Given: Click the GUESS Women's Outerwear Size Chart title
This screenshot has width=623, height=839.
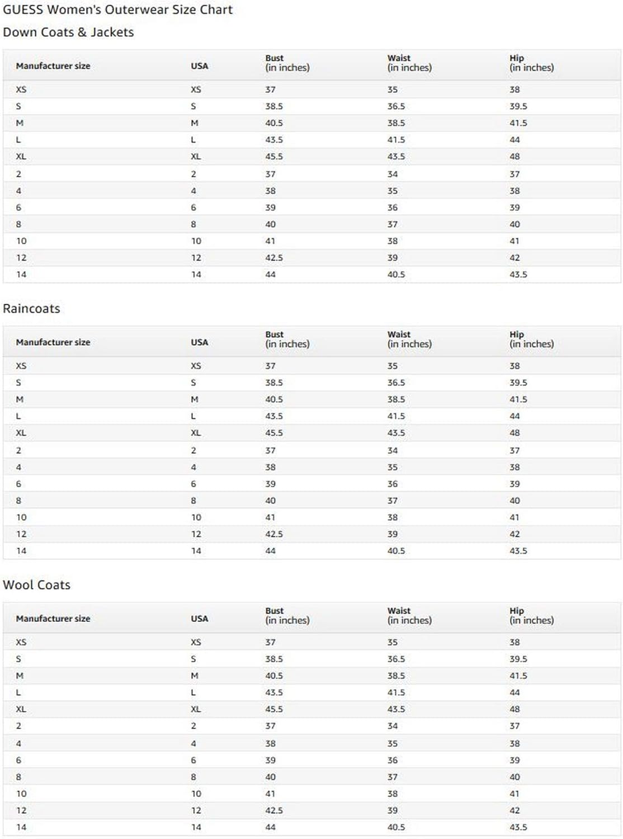Looking at the screenshot, I should click(x=117, y=10).
